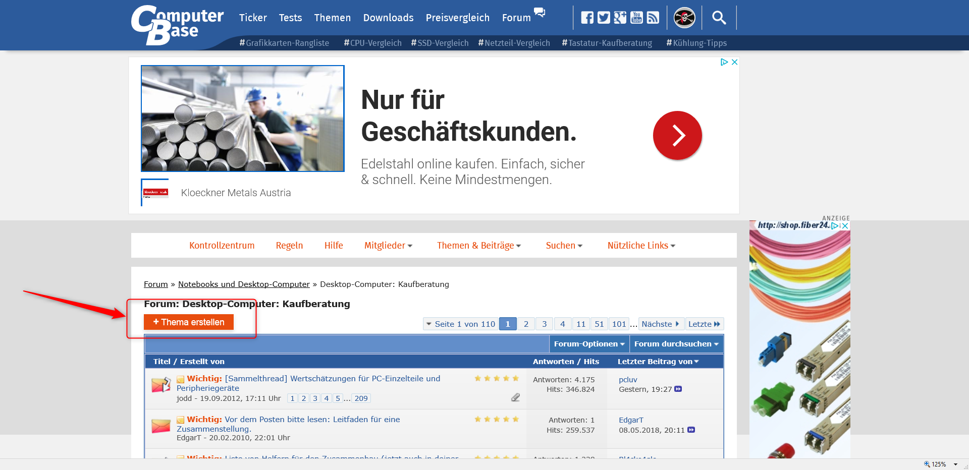Open ComputerBase Twitter icon

(604, 18)
